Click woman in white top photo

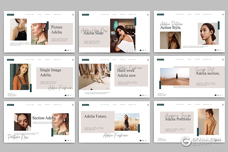(123, 36)
